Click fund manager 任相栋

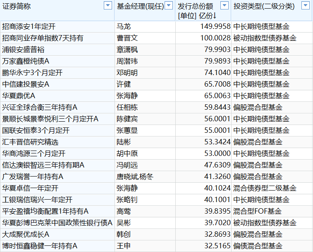click(127, 107)
